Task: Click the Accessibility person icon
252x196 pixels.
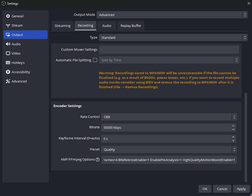Action: click(8, 72)
